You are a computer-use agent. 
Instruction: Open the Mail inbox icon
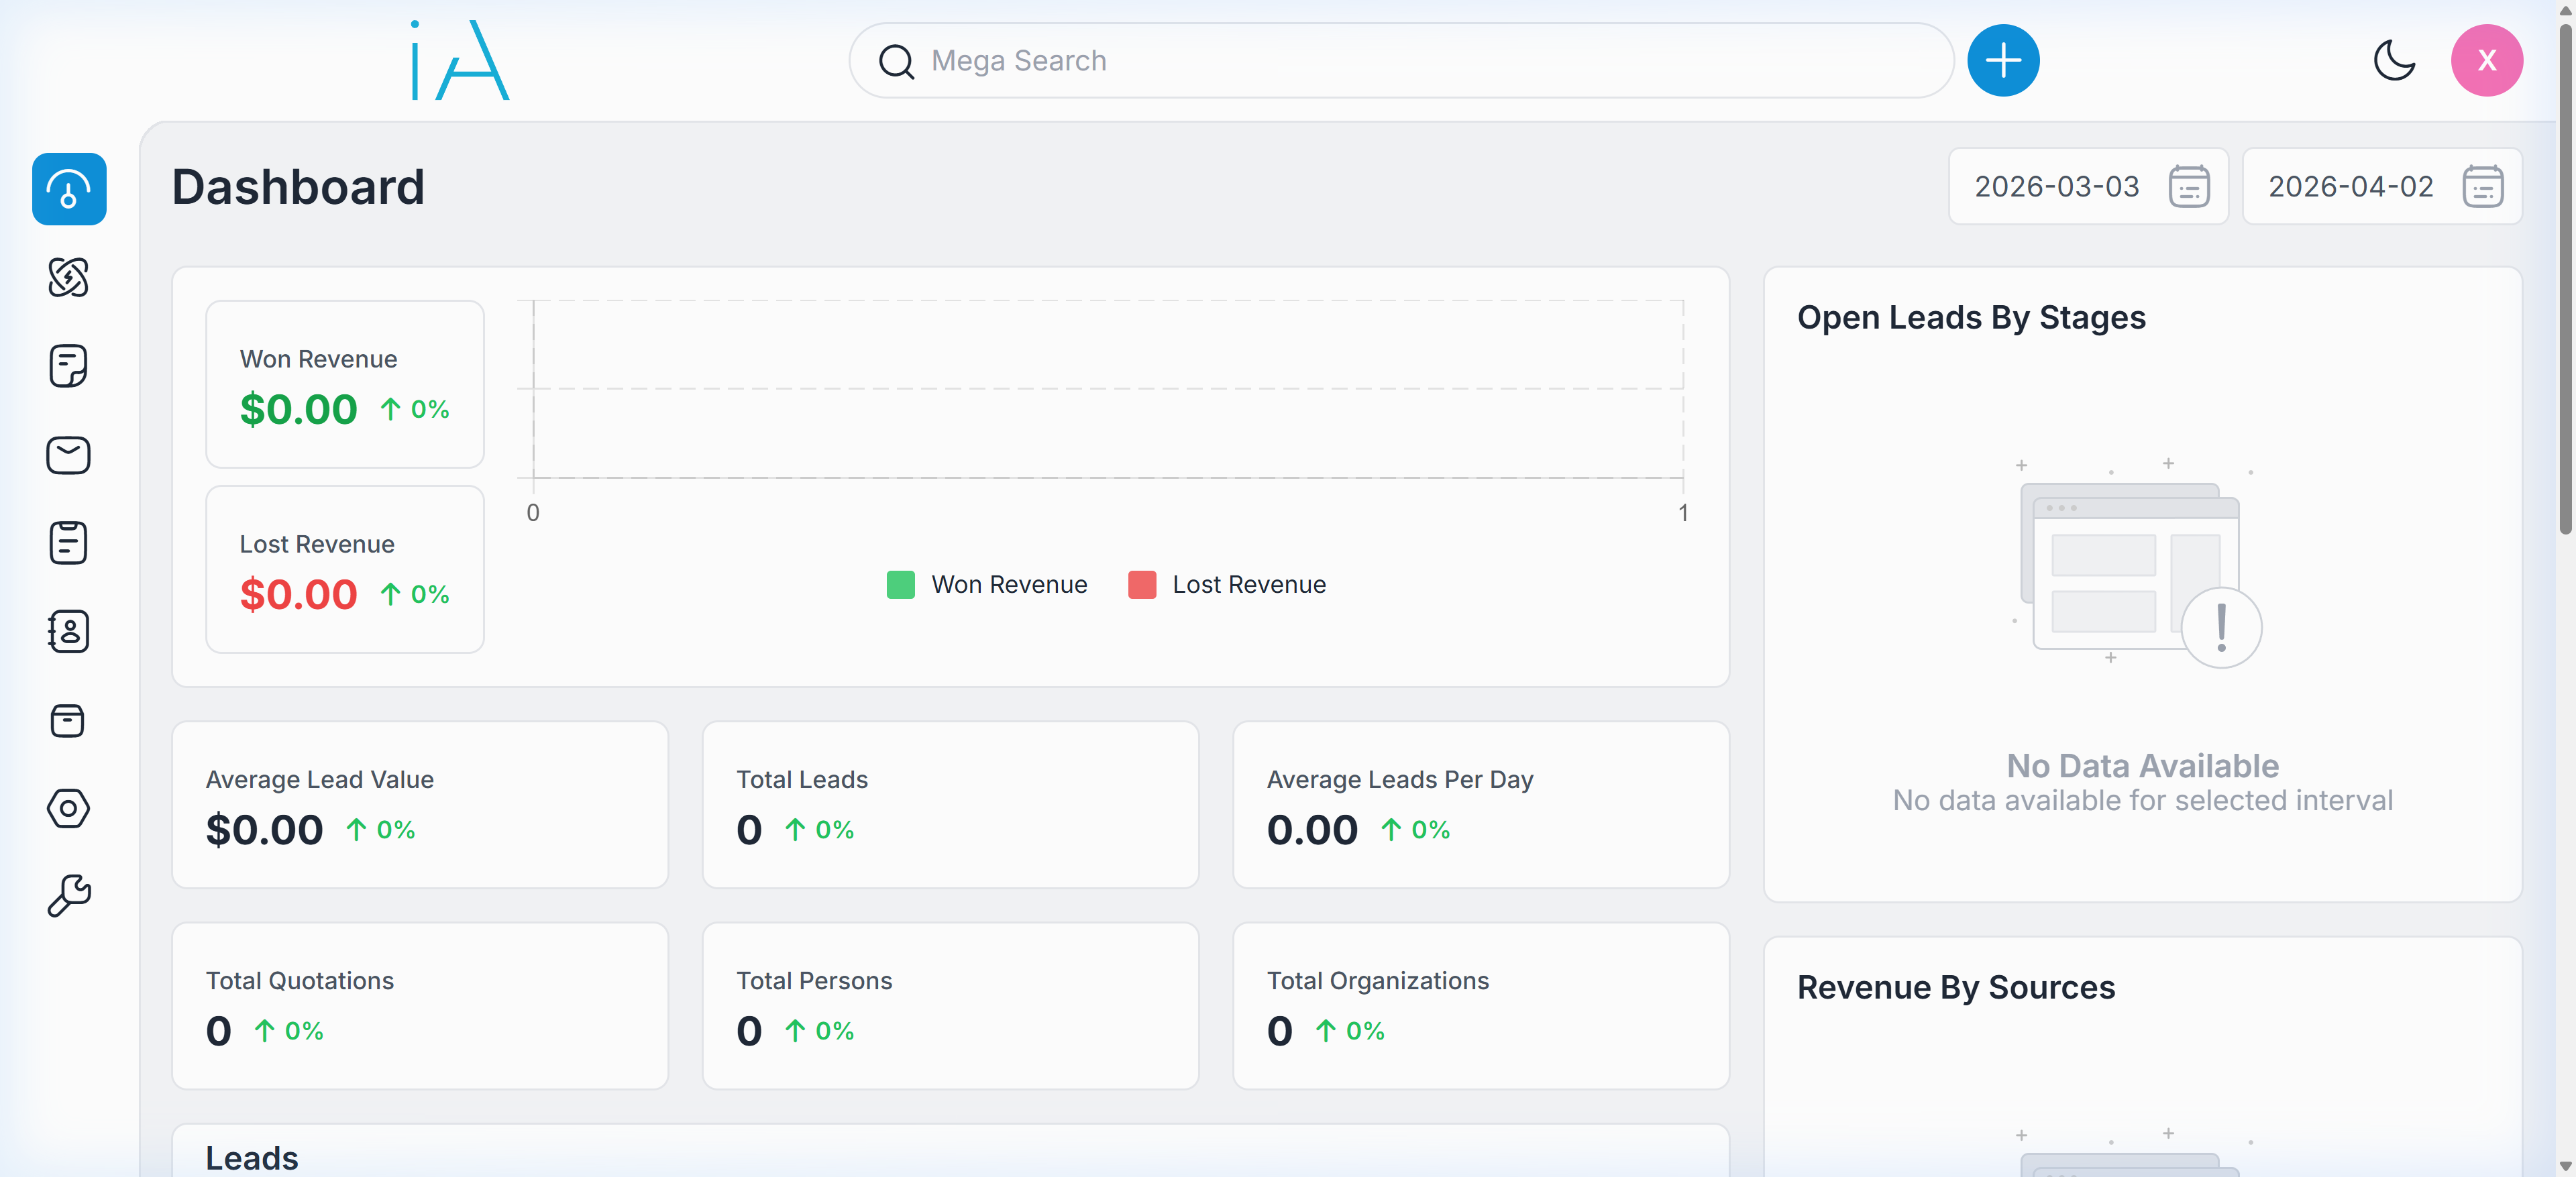click(x=68, y=455)
